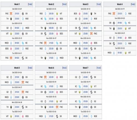The image size is (137, 120).
Task: Hide the Week 7 schedule table
Action: [x=99, y=68]
